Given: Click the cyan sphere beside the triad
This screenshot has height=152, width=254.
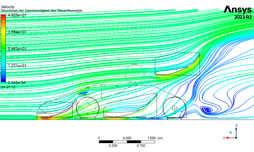Looking at the screenshot, I should (x=231, y=132).
